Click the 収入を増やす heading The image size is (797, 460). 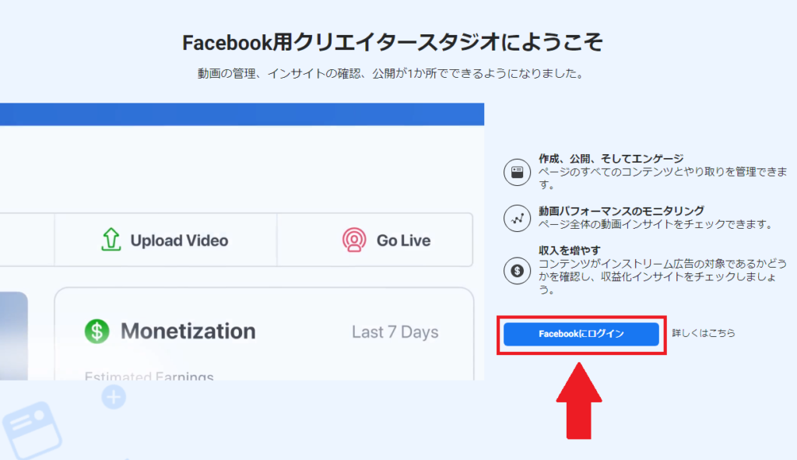tap(569, 250)
